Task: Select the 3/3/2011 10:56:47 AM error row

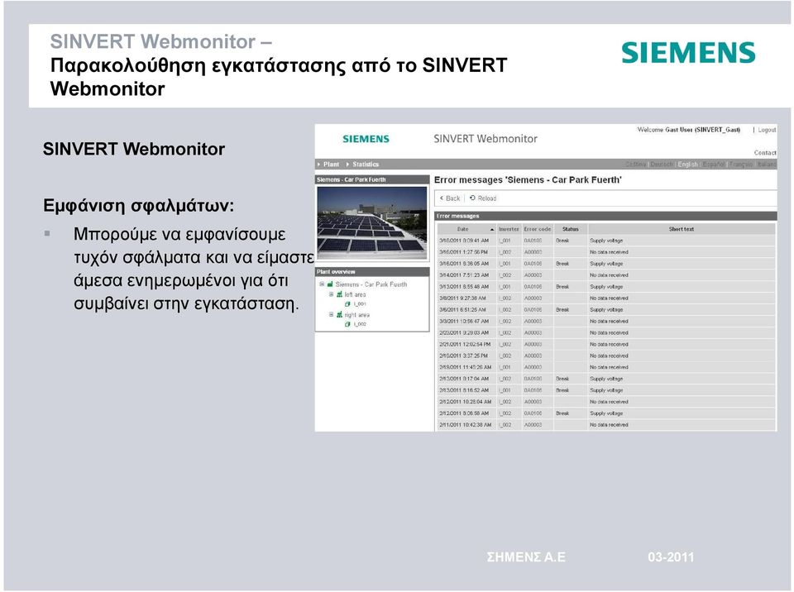Action: point(606,322)
